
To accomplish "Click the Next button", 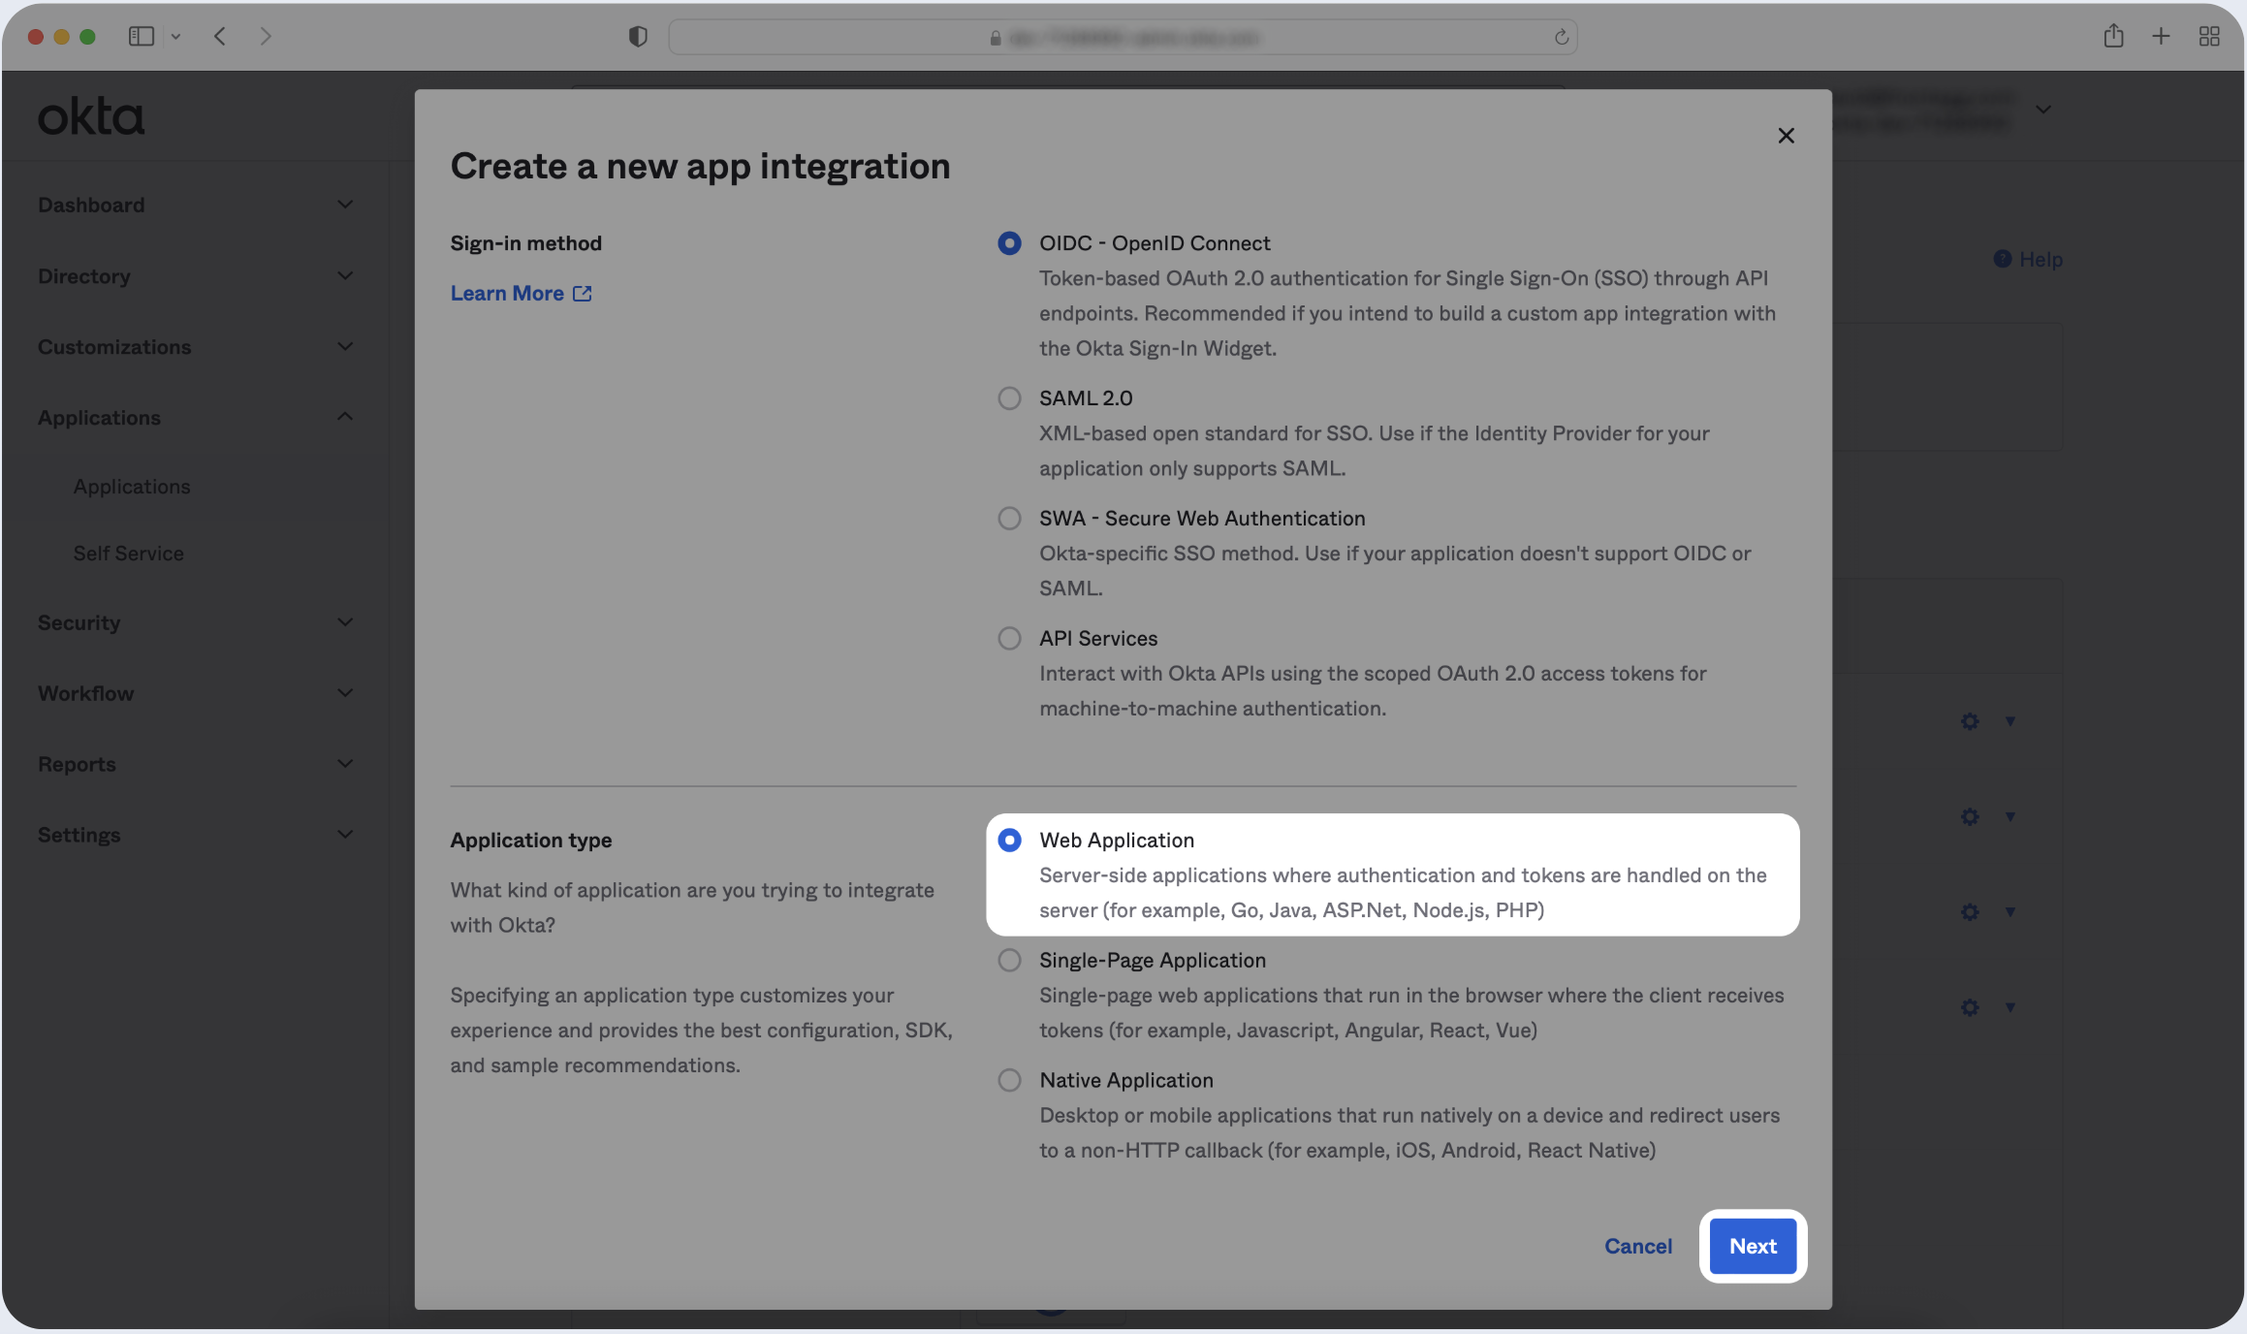I will (x=1752, y=1247).
